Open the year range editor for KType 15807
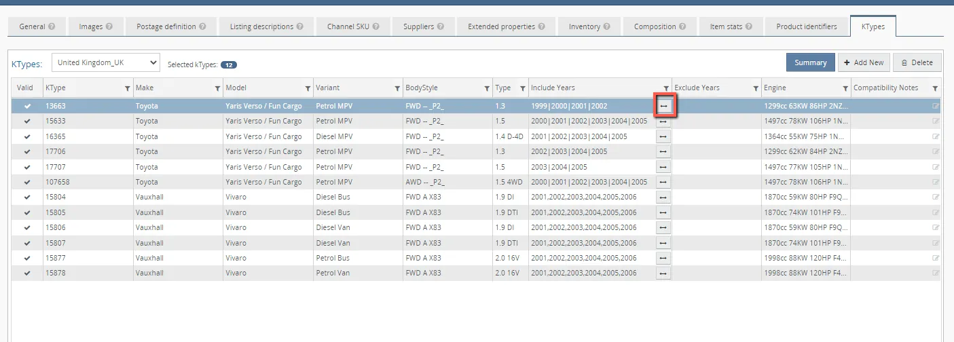This screenshot has width=954, height=342. click(663, 243)
